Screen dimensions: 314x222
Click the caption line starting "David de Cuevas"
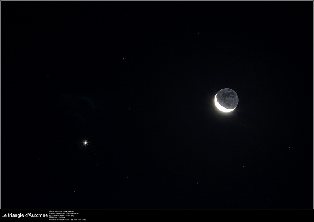pos(68,220)
